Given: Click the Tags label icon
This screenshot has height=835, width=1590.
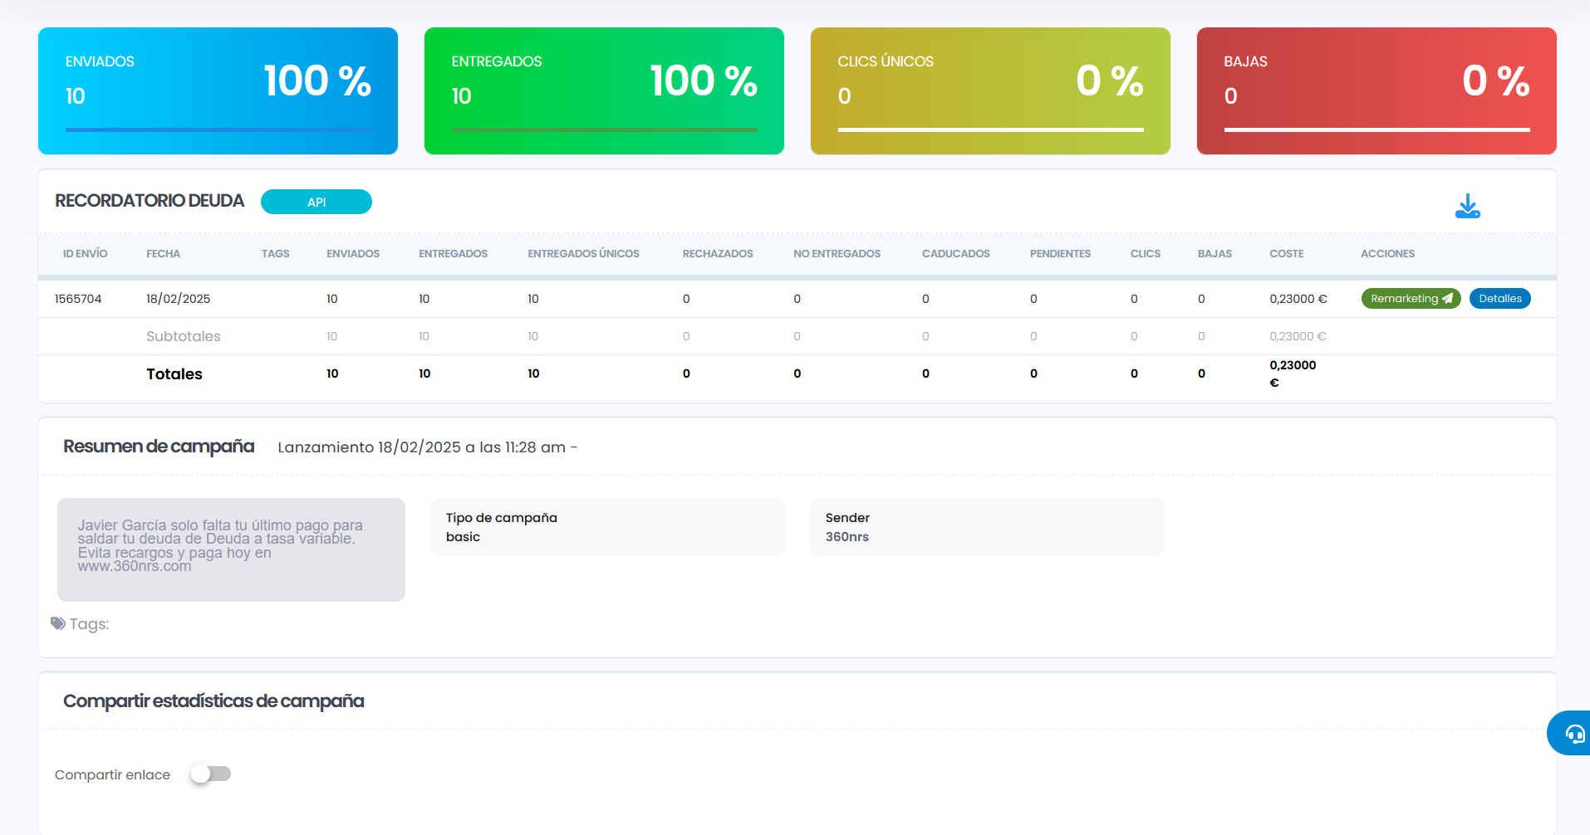Looking at the screenshot, I should pos(58,623).
